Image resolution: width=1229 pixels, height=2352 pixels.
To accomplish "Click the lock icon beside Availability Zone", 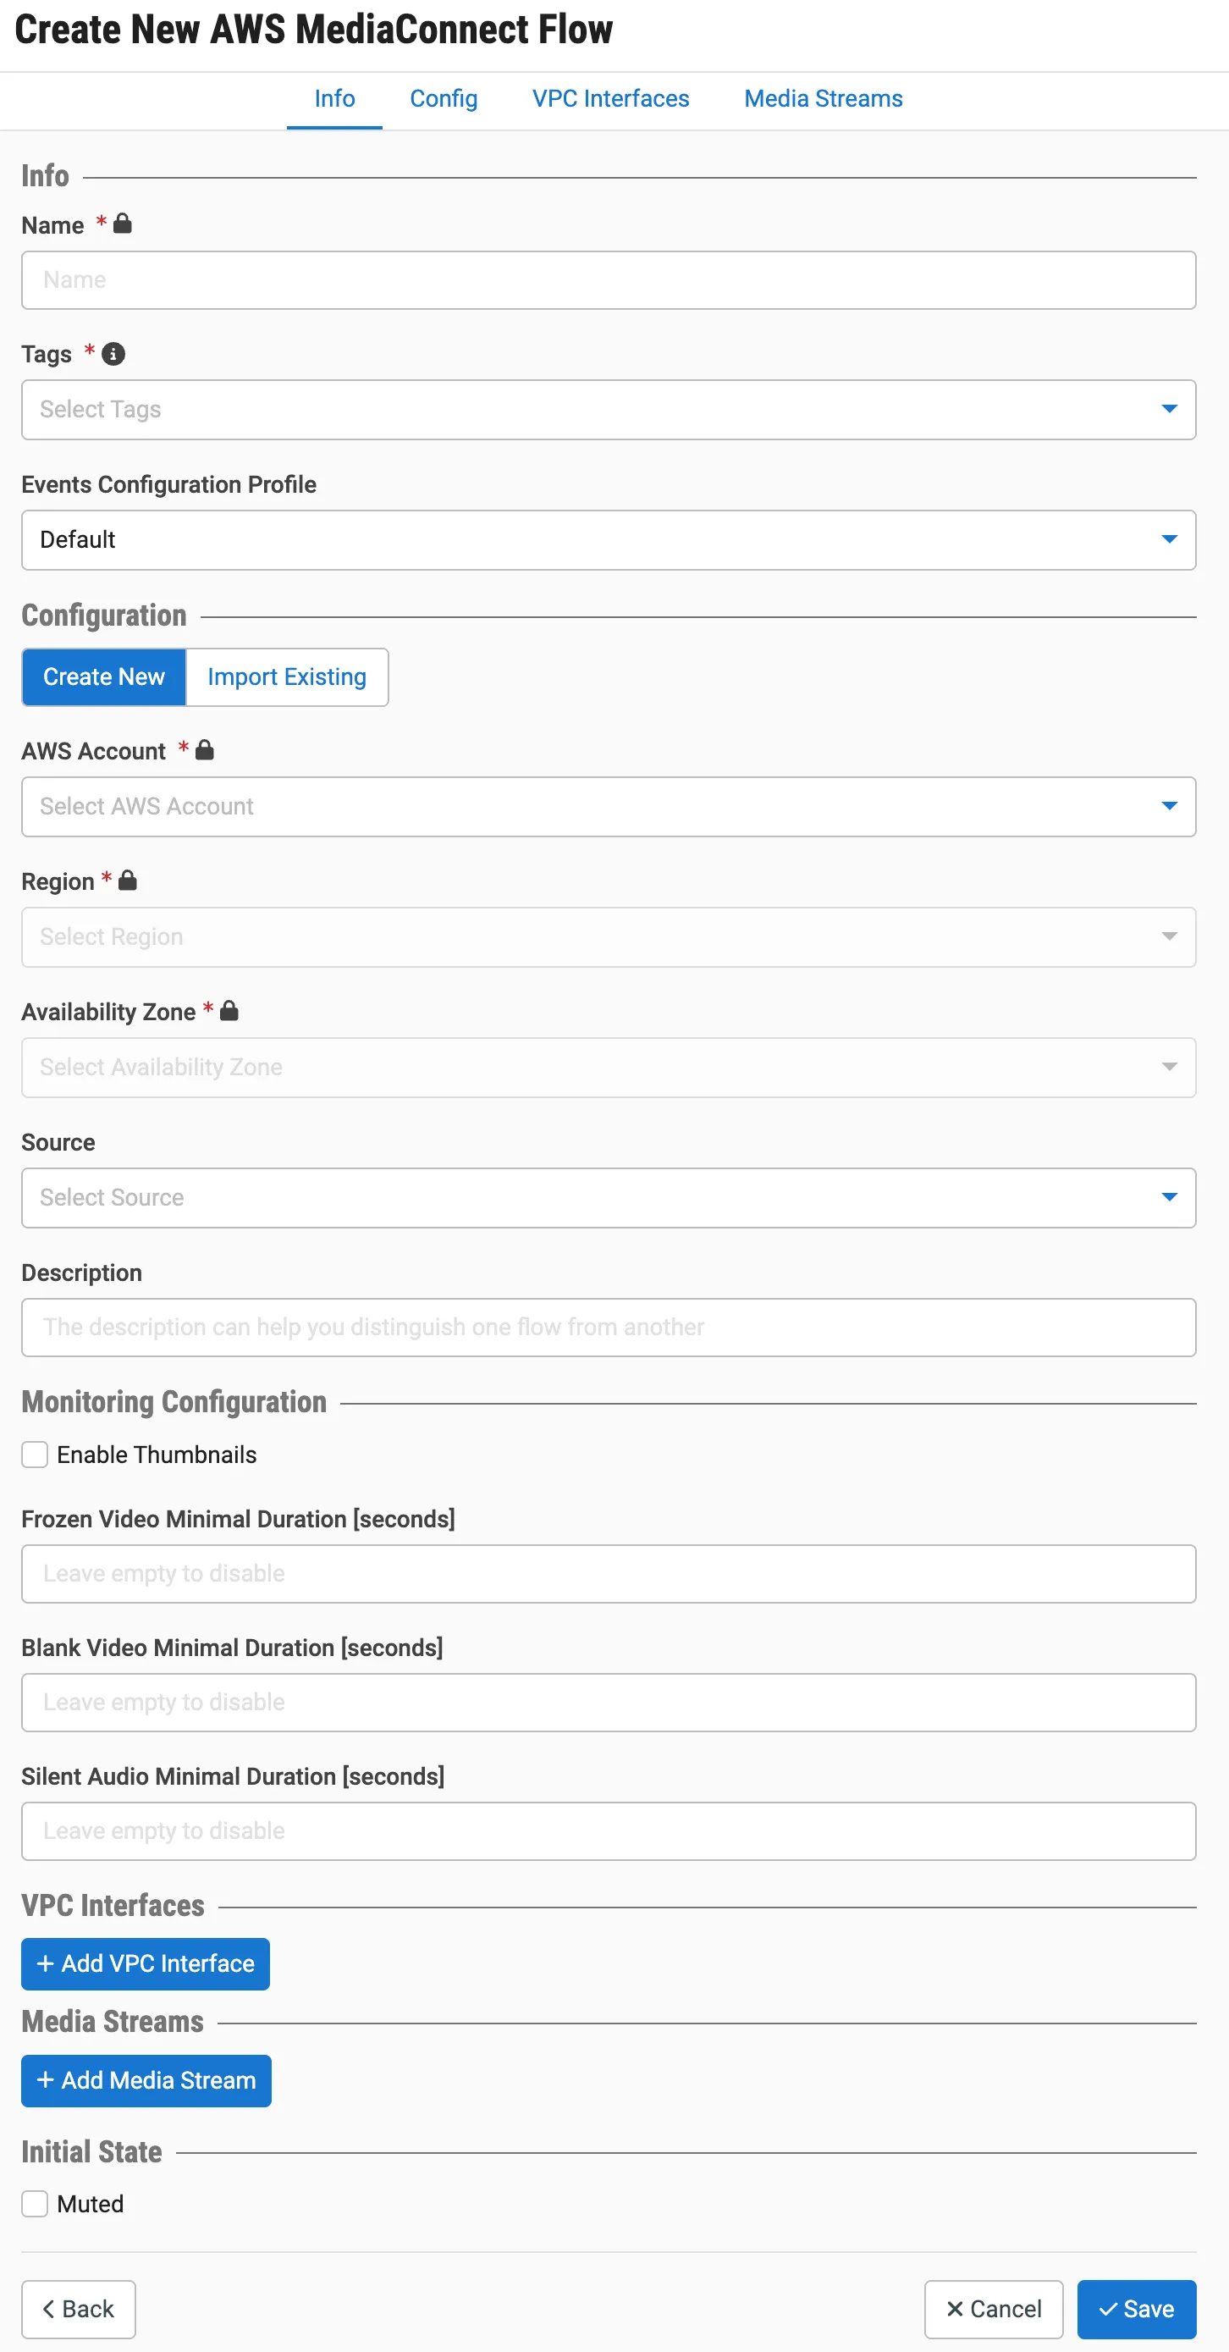I will [229, 1011].
